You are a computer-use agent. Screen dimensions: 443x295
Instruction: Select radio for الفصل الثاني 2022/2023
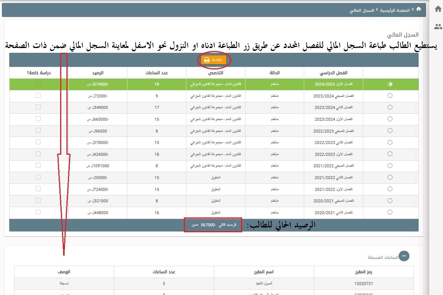[x=390, y=142]
